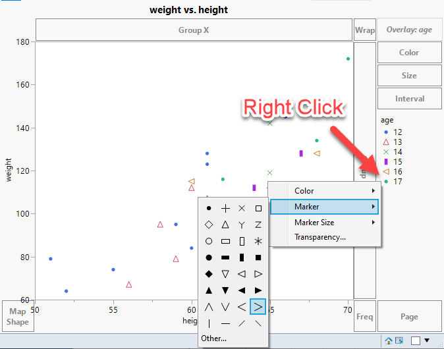Choose the filled wide rectangle marker
This screenshot has width=444, height=349.
(x=225, y=257)
